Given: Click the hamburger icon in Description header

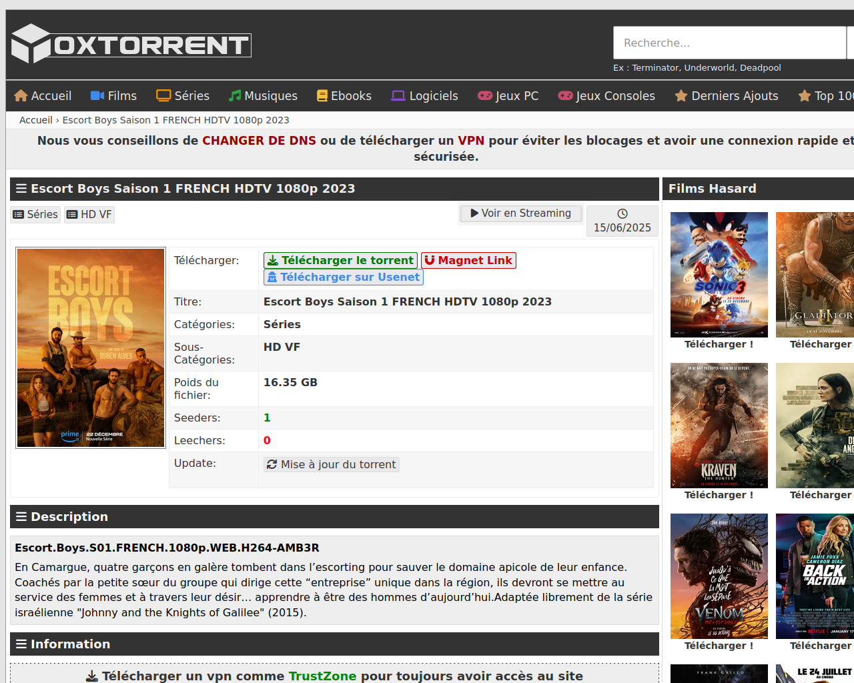Looking at the screenshot, I should tap(21, 516).
